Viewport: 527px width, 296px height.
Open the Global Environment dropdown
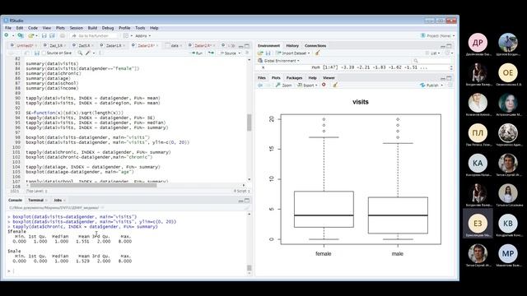278,61
